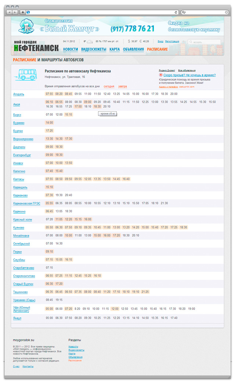Open the Новости menu section
This screenshot has height=388, width=235.
tap(70, 49)
